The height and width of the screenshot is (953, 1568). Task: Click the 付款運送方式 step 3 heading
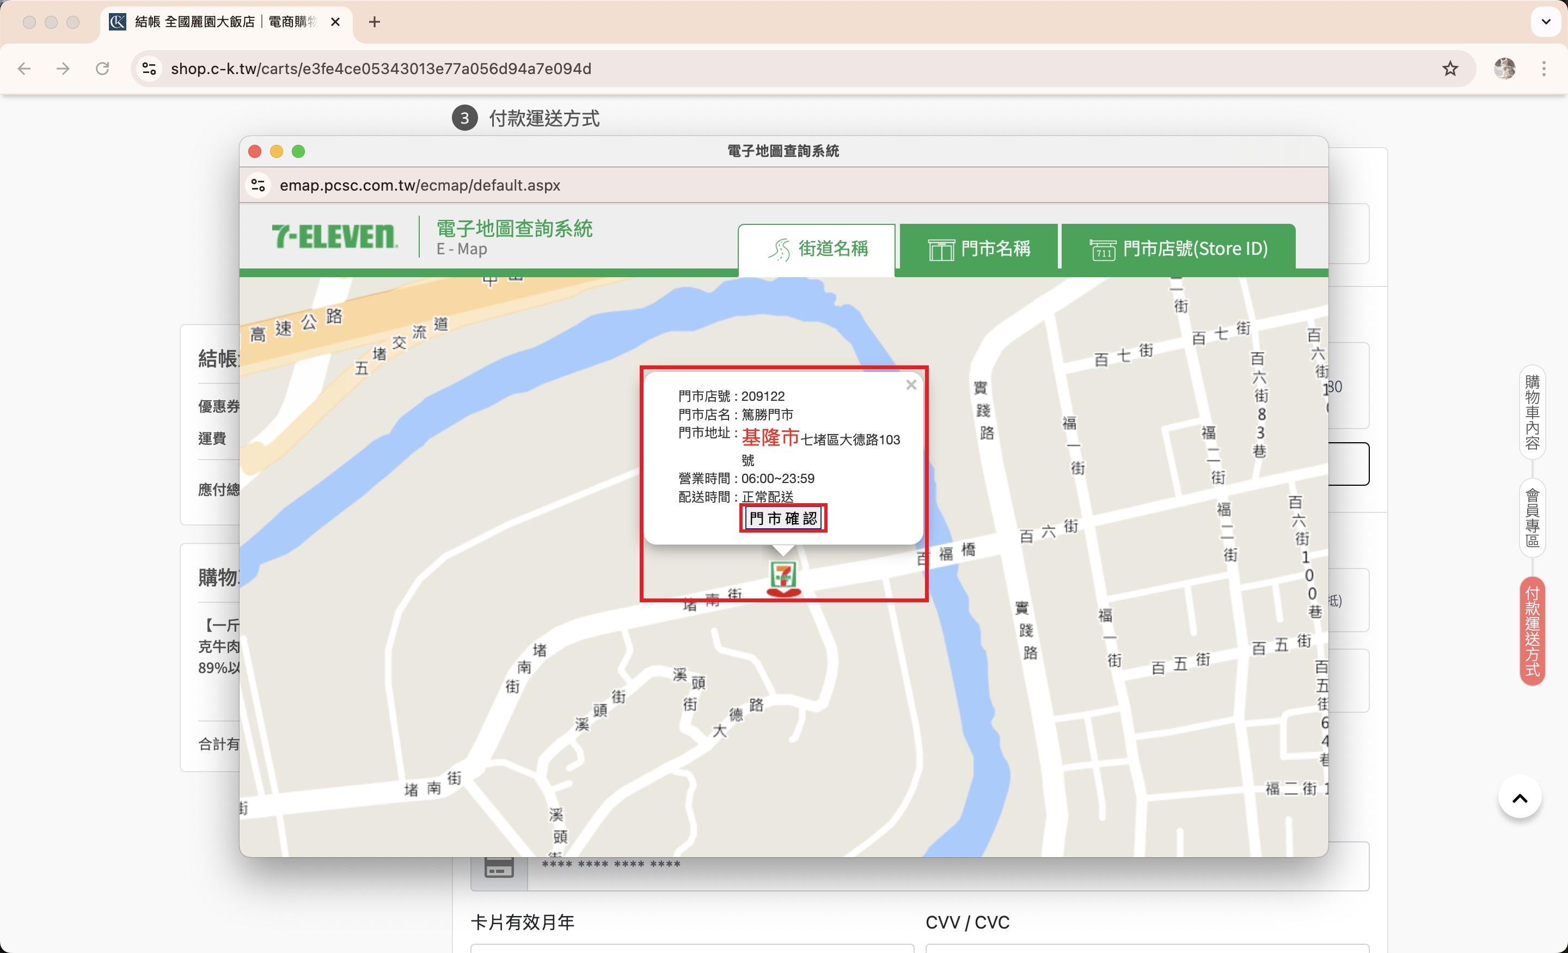(x=544, y=118)
